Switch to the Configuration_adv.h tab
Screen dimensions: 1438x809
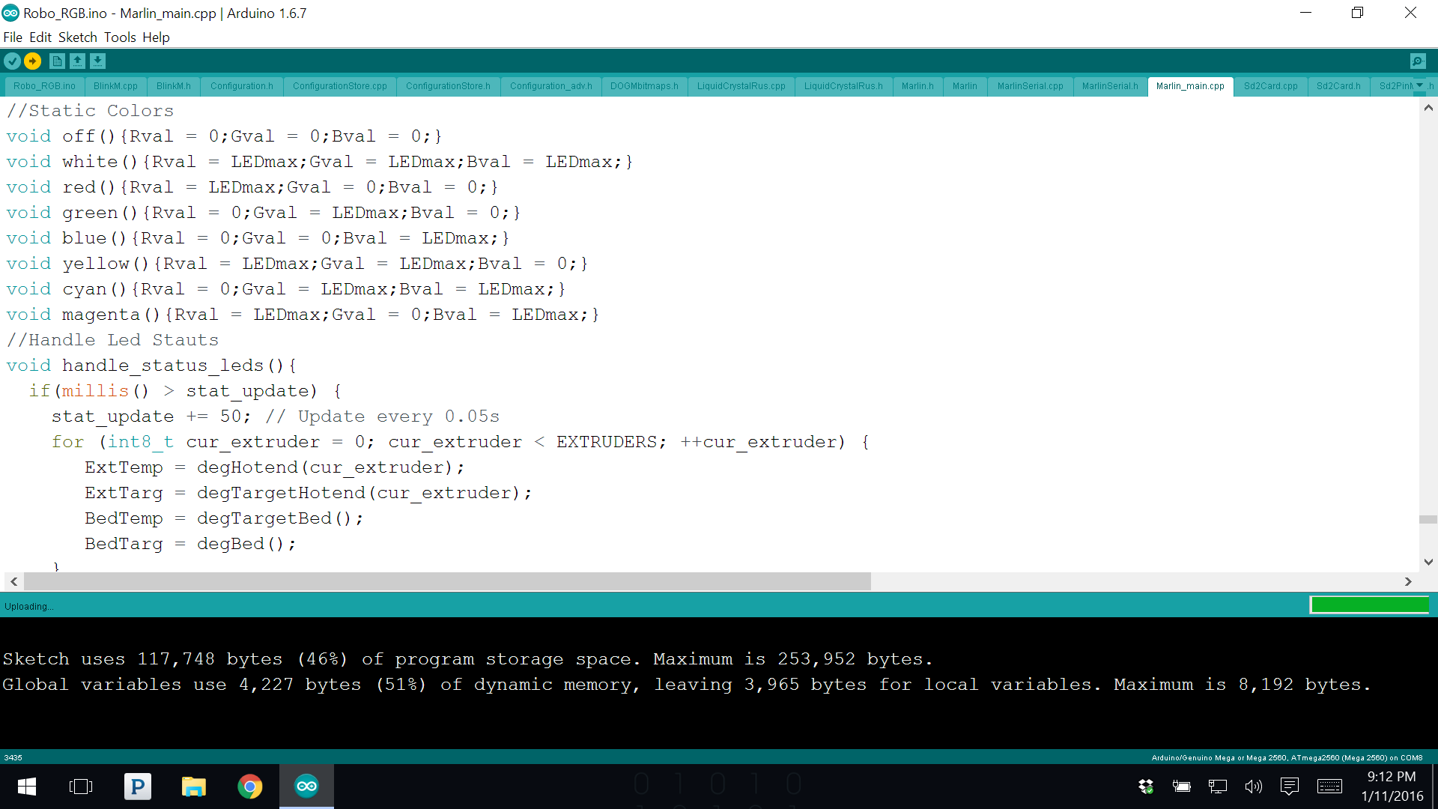pos(551,86)
